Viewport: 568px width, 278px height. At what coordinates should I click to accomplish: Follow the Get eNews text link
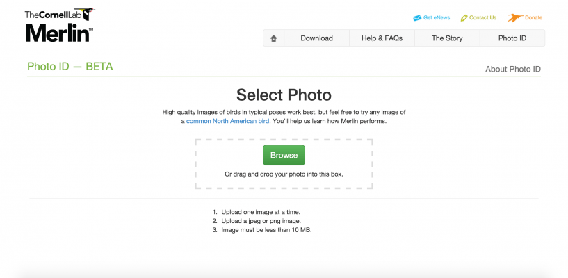coord(438,18)
